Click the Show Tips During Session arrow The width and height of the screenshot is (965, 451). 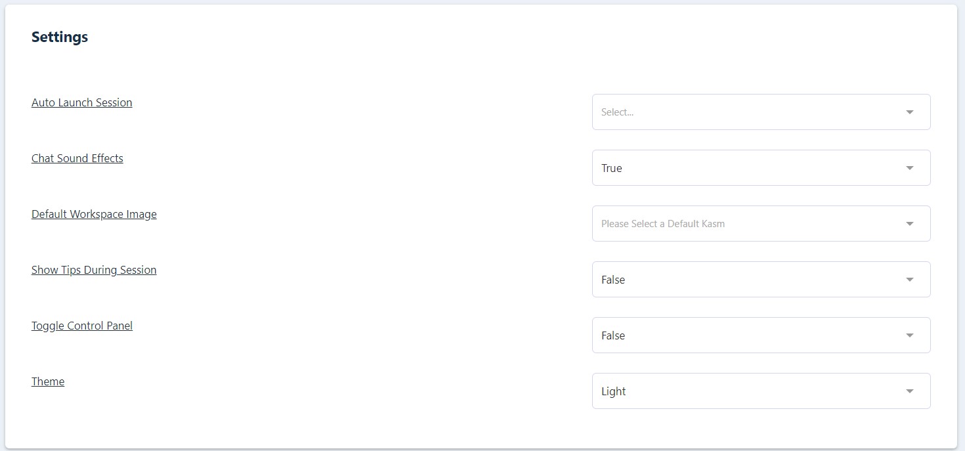[x=910, y=280]
